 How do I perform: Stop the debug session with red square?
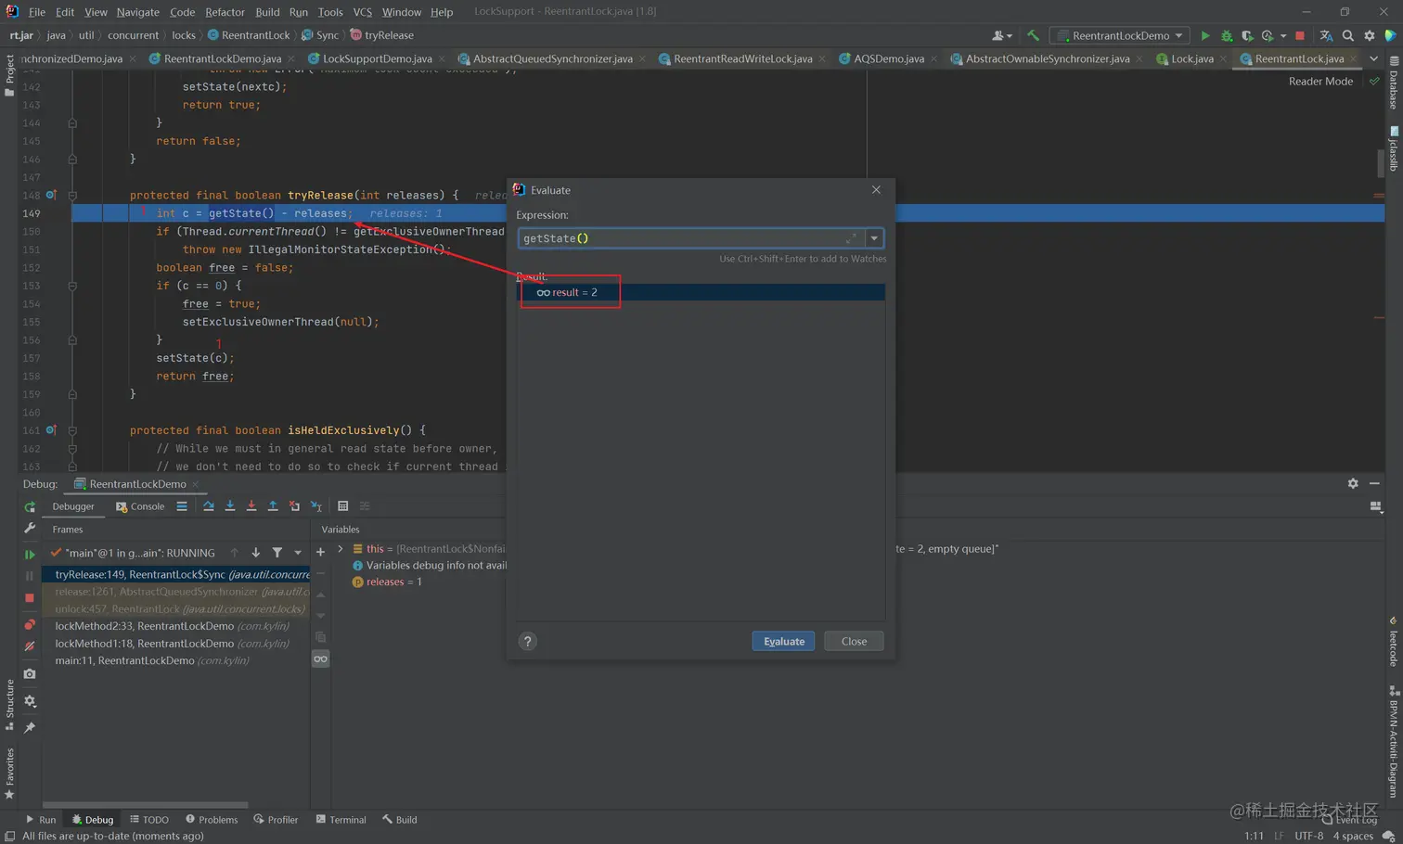(30, 598)
